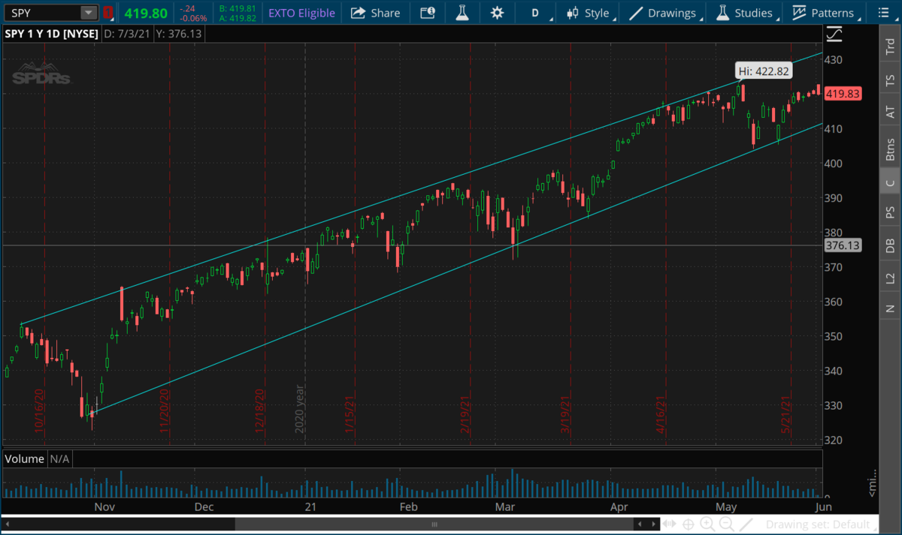Open the Patterns dropdown menu
The width and height of the screenshot is (902, 535).
[827, 13]
